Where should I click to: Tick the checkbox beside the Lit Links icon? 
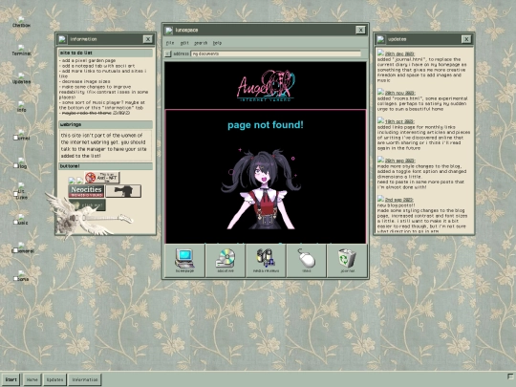click(x=15, y=194)
